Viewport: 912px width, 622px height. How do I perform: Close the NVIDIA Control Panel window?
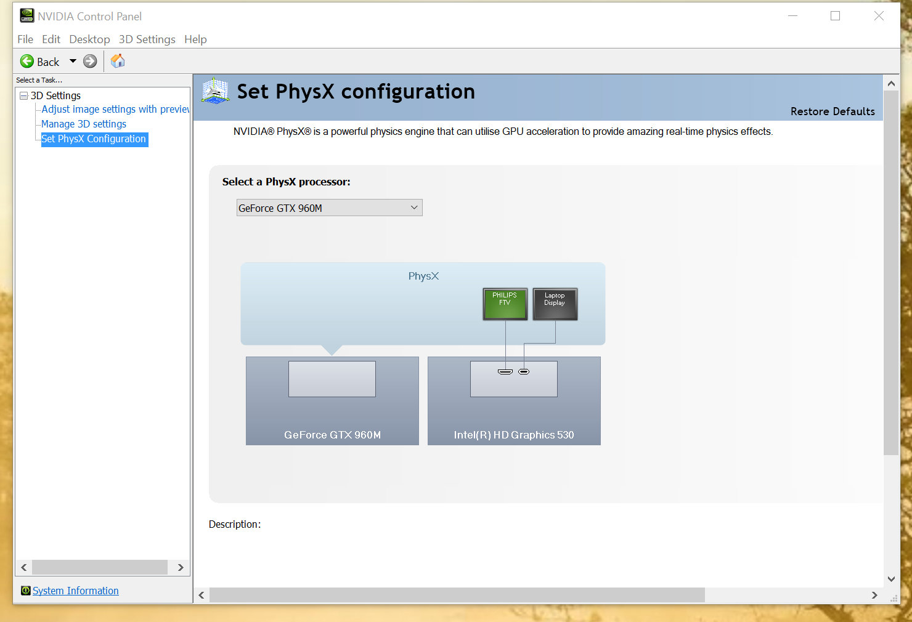879,16
